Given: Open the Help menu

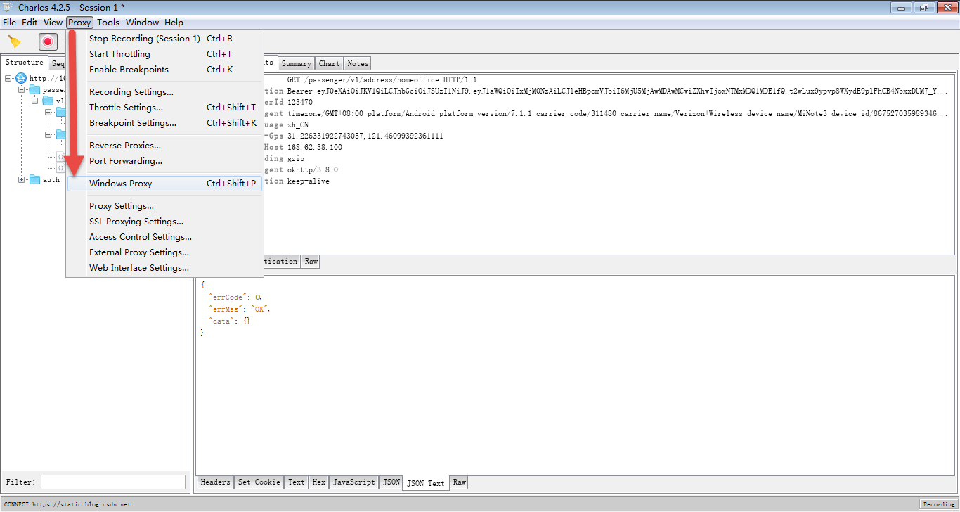Looking at the screenshot, I should pos(174,22).
